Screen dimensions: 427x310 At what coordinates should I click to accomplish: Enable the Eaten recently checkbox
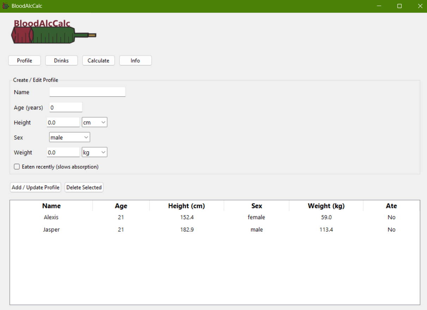pyautogui.click(x=17, y=167)
